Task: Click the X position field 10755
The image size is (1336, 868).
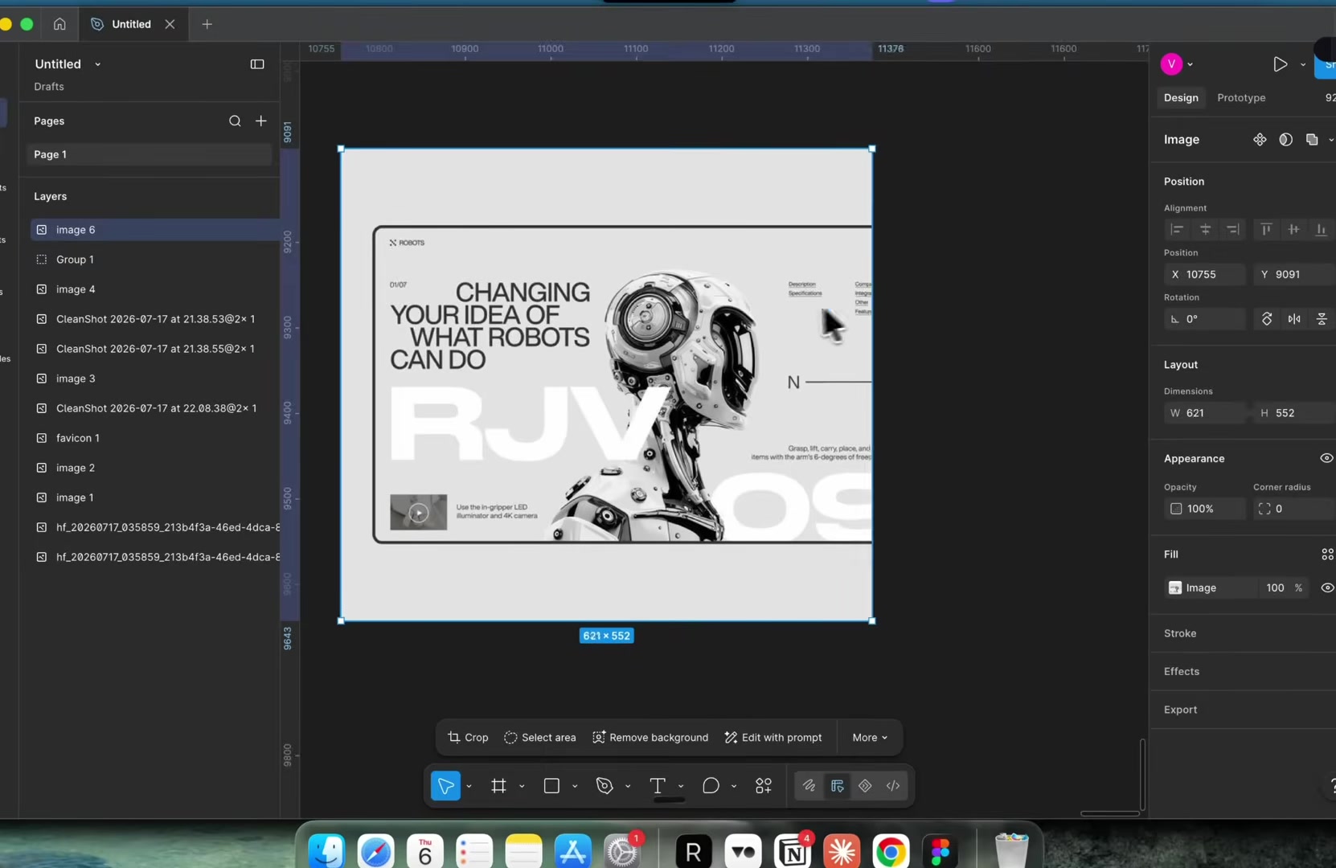Action: pos(1204,275)
